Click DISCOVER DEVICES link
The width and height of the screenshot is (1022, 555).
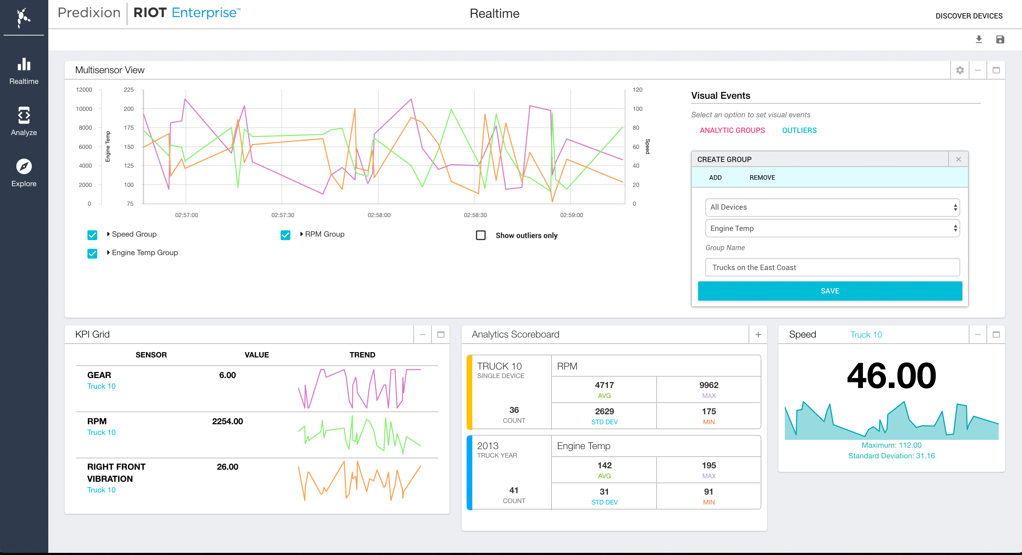[968, 16]
